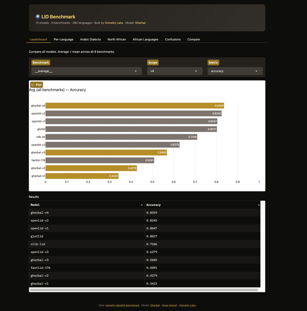The height and width of the screenshot is (311, 307).
Task: Switch to the Leaderboard tab
Action: pos(38,39)
